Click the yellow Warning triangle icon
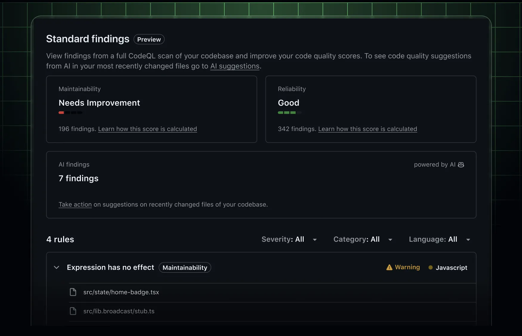This screenshot has width=522, height=336. click(x=390, y=267)
